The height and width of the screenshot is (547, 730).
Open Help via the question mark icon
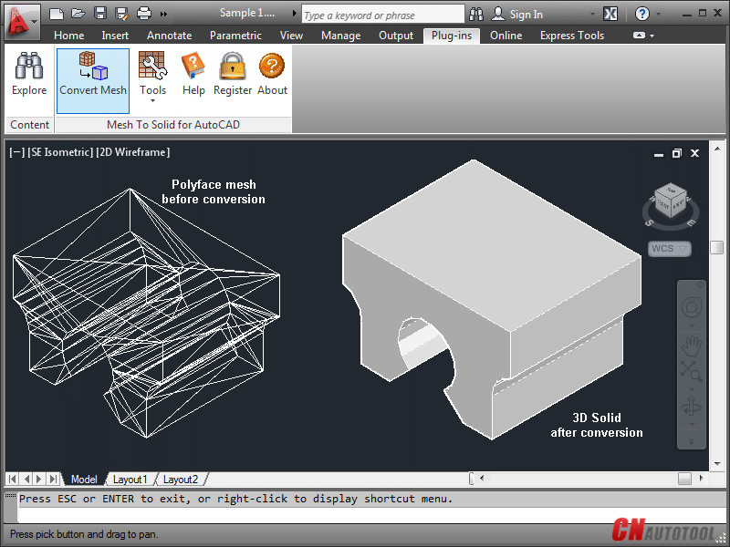click(642, 14)
